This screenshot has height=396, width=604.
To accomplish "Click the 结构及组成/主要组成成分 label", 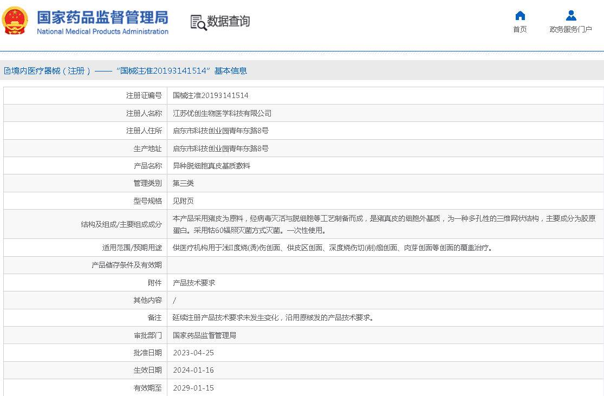I will pyautogui.click(x=121, y=225).
